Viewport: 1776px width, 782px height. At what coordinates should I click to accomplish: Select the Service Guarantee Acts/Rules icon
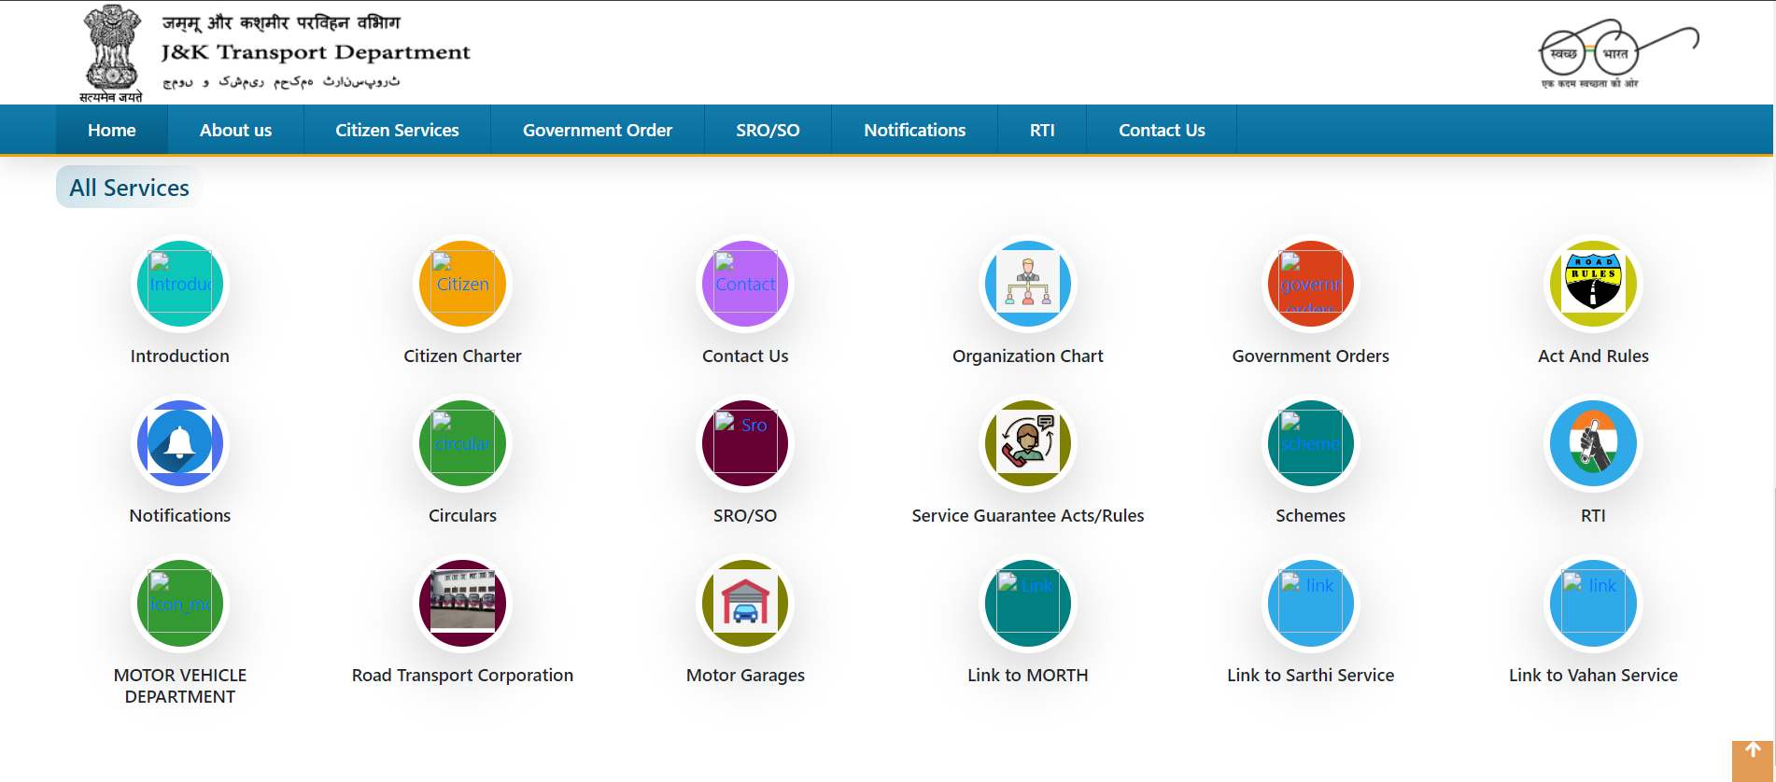pyautogui.click(x=1028, y=443)
